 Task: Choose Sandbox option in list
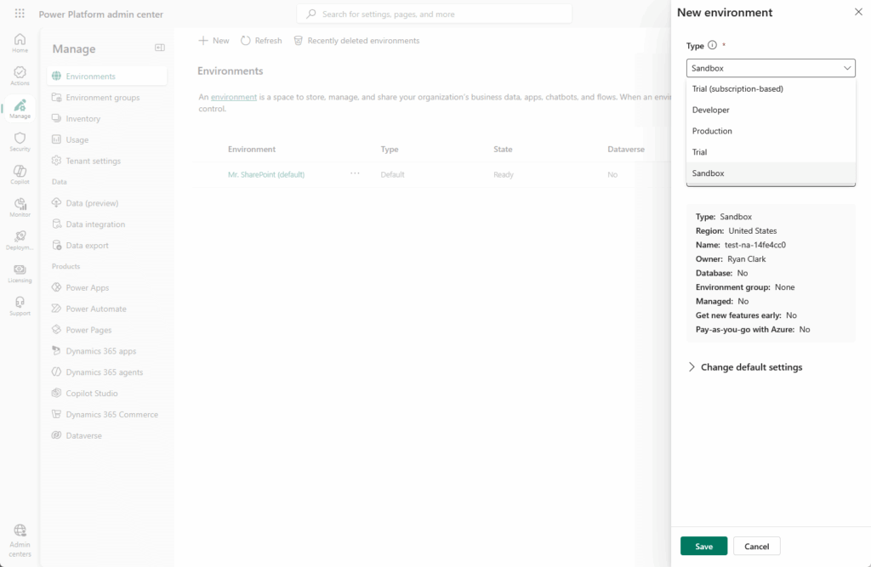tap(771, 173)
